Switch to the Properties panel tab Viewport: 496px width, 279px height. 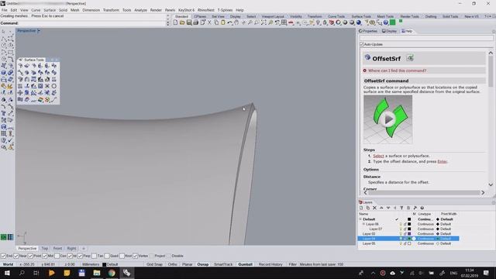[x=369, y=31]
